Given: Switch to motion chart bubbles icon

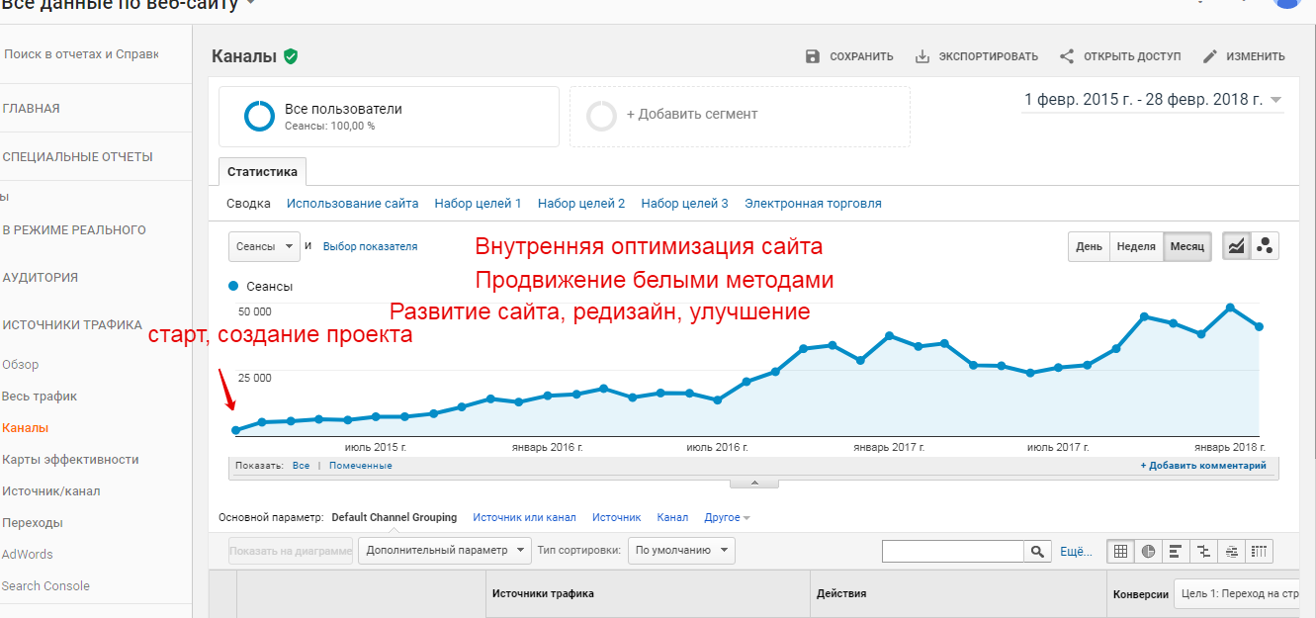Looking at the screenshot, I should (x=1265, y=246).
